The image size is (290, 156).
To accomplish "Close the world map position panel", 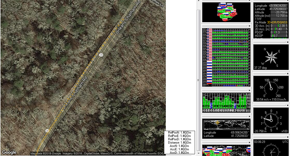I will 249,116.
